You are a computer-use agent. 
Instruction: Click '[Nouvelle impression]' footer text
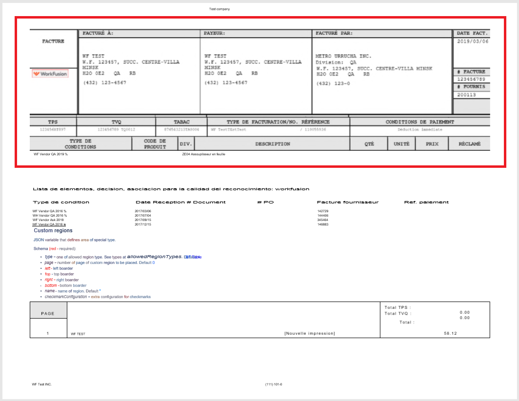pyautogui.click(x=309, y=334)
